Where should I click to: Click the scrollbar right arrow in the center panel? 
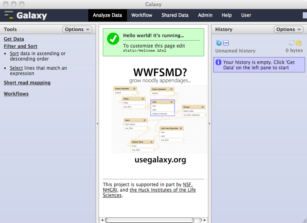[205, 220]
